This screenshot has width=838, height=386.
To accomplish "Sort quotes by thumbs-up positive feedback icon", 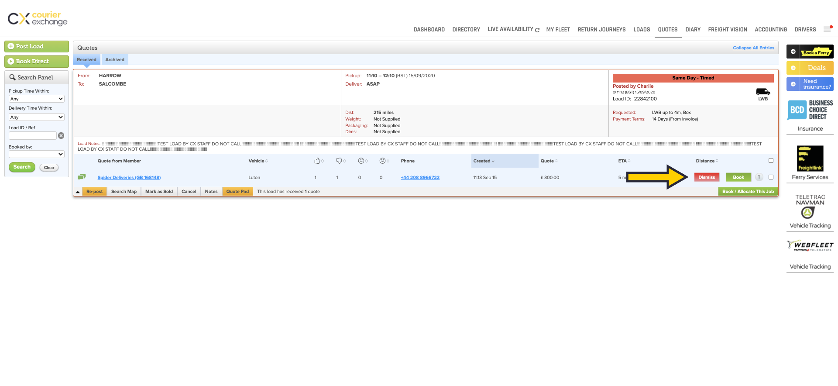I will point(317,161).
